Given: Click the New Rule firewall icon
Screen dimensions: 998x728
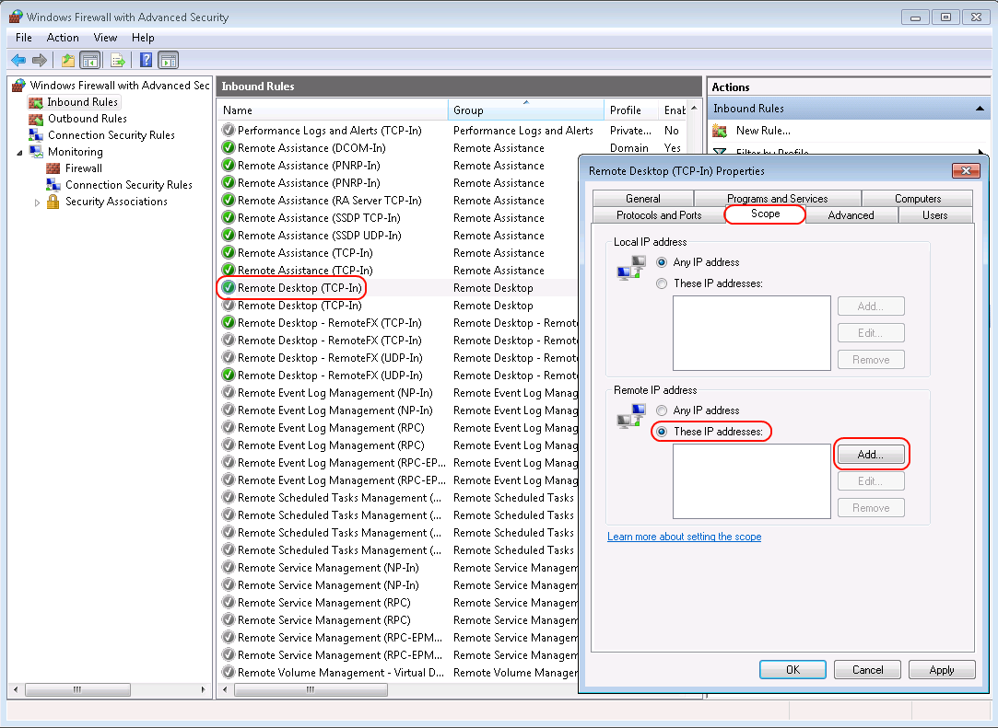Looking at the screenshot, I should coord(720,131).
